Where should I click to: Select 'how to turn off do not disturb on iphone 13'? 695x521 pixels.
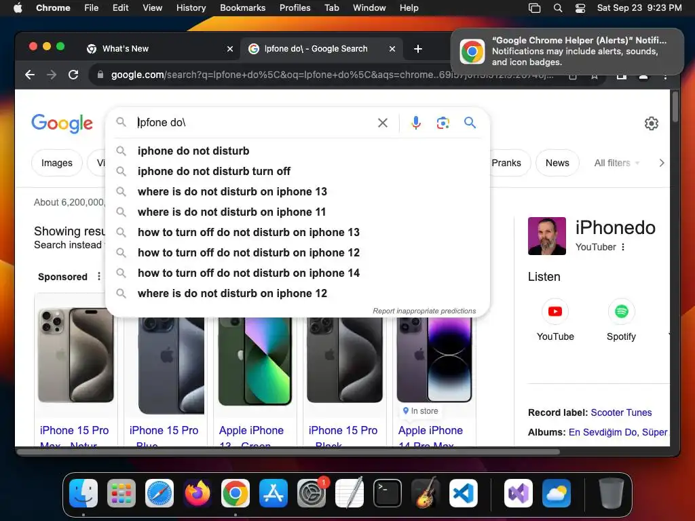pyautogui.click(x=297, y=233)
